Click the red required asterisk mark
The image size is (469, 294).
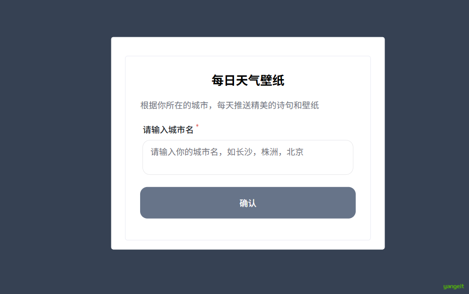197,126
